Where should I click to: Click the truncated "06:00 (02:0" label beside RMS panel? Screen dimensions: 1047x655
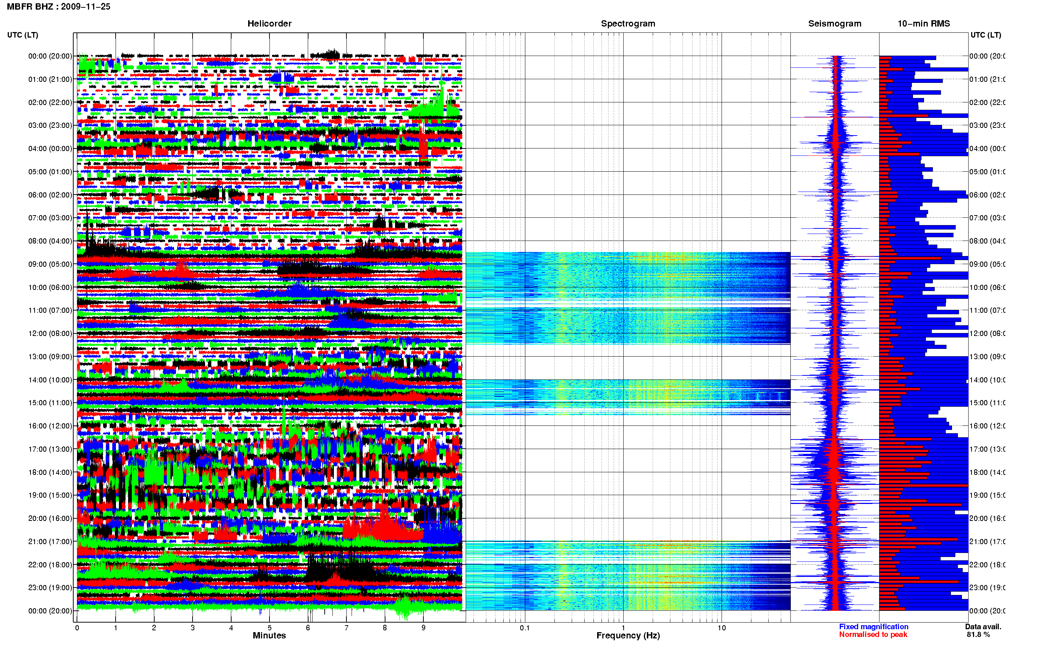click(x=987, y=195)
